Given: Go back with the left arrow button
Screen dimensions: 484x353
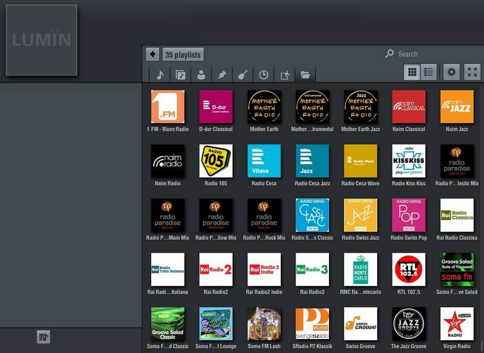Looking at the screenshot, I should (x=152, y=54).
